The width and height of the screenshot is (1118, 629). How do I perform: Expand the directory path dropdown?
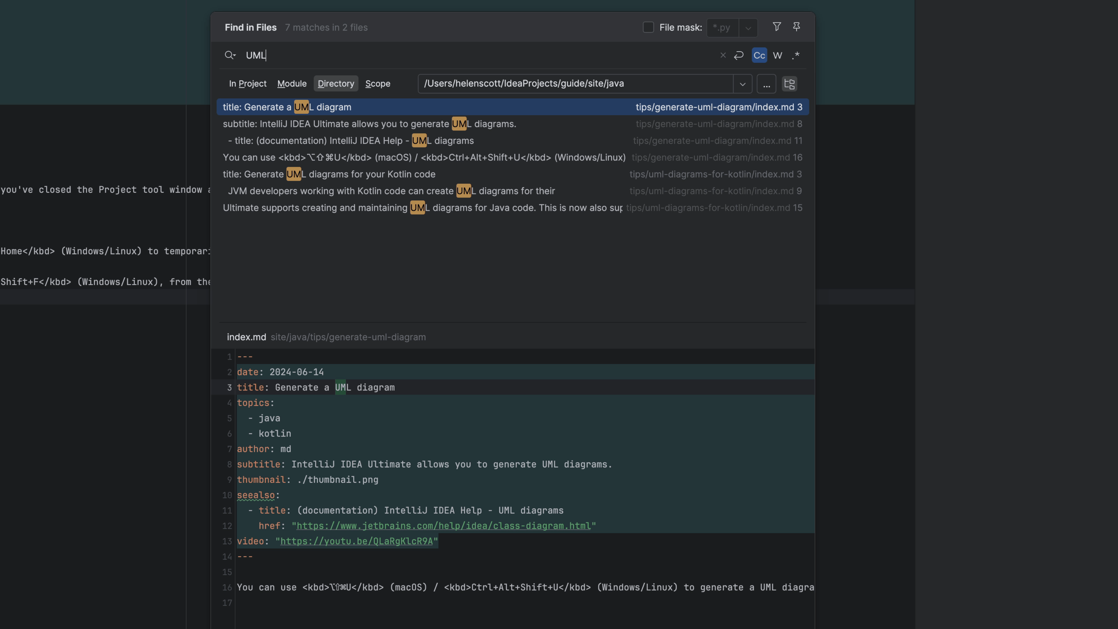742,84
